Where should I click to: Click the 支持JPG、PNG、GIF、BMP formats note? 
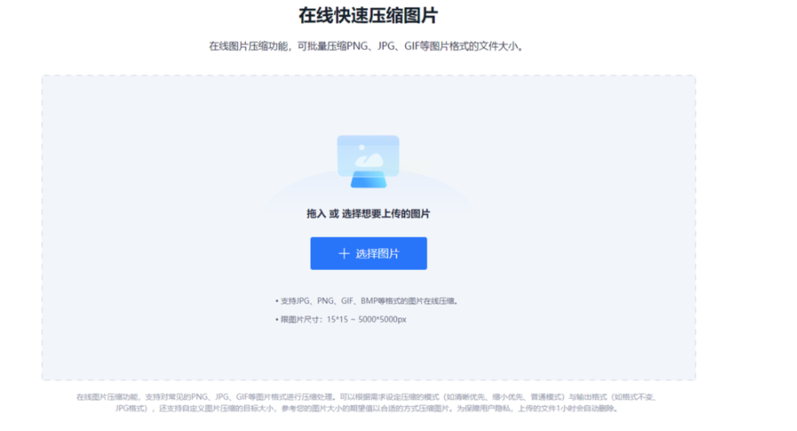369,301
